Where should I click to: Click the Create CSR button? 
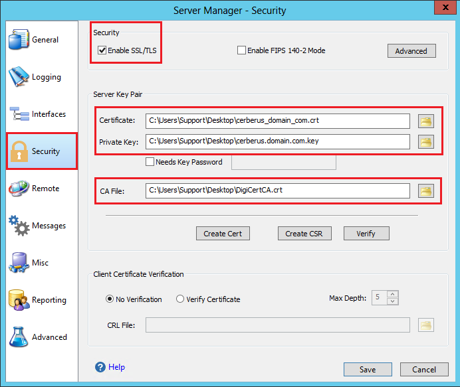[304, 234]
